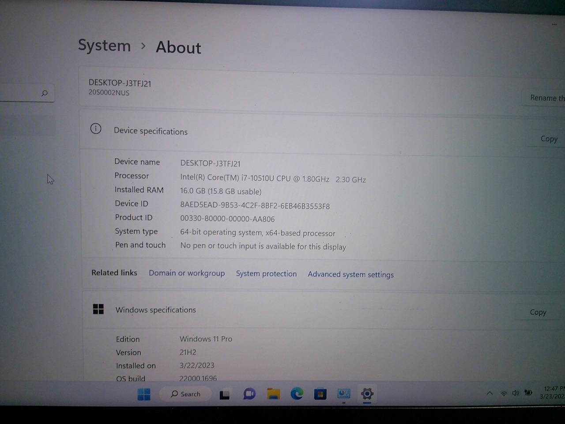Click the search magnifier icon in Settings
The image size is (565, 424).
[x=45, y=93]
